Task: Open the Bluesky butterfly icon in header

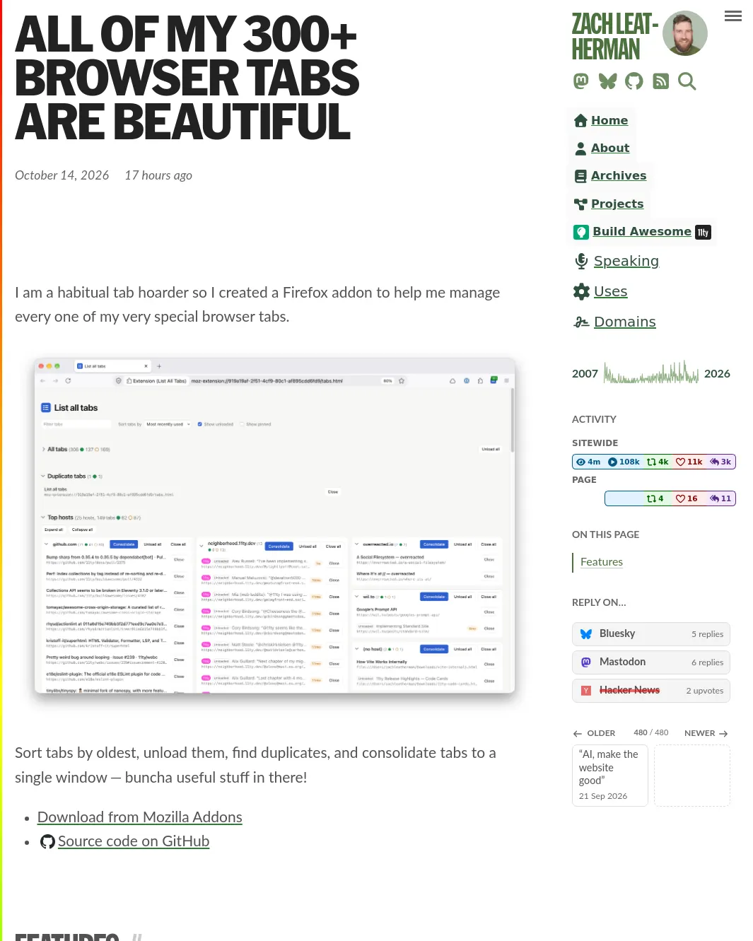Action: pyautogui.click(x=607, y=81)
